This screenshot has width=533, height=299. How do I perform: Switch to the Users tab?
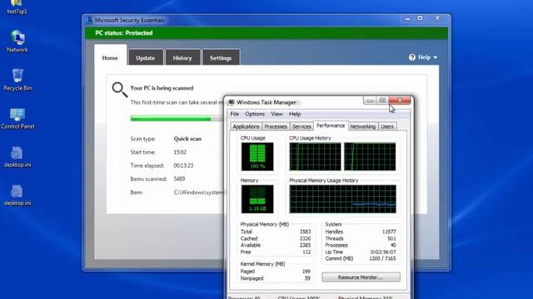tap(386, 126)
